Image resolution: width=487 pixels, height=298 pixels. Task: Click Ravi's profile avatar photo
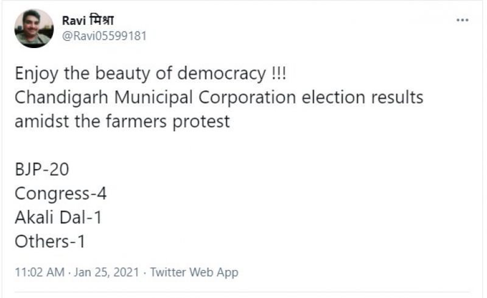pyautogui.click(x=34, y=28)
